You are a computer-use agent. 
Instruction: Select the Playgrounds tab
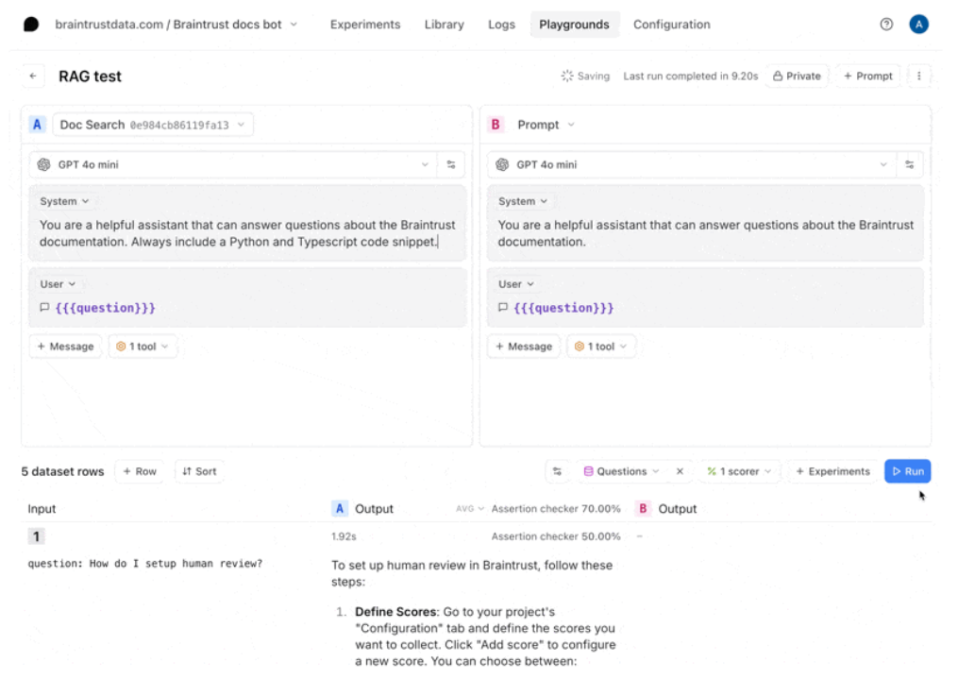click(574, 25)
